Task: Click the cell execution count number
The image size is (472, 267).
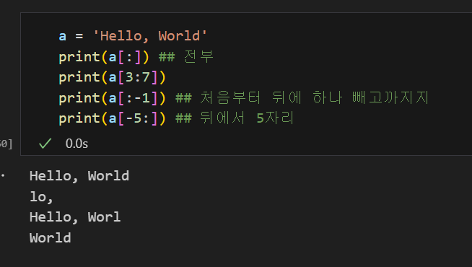Action: click(x=6, y=144)
